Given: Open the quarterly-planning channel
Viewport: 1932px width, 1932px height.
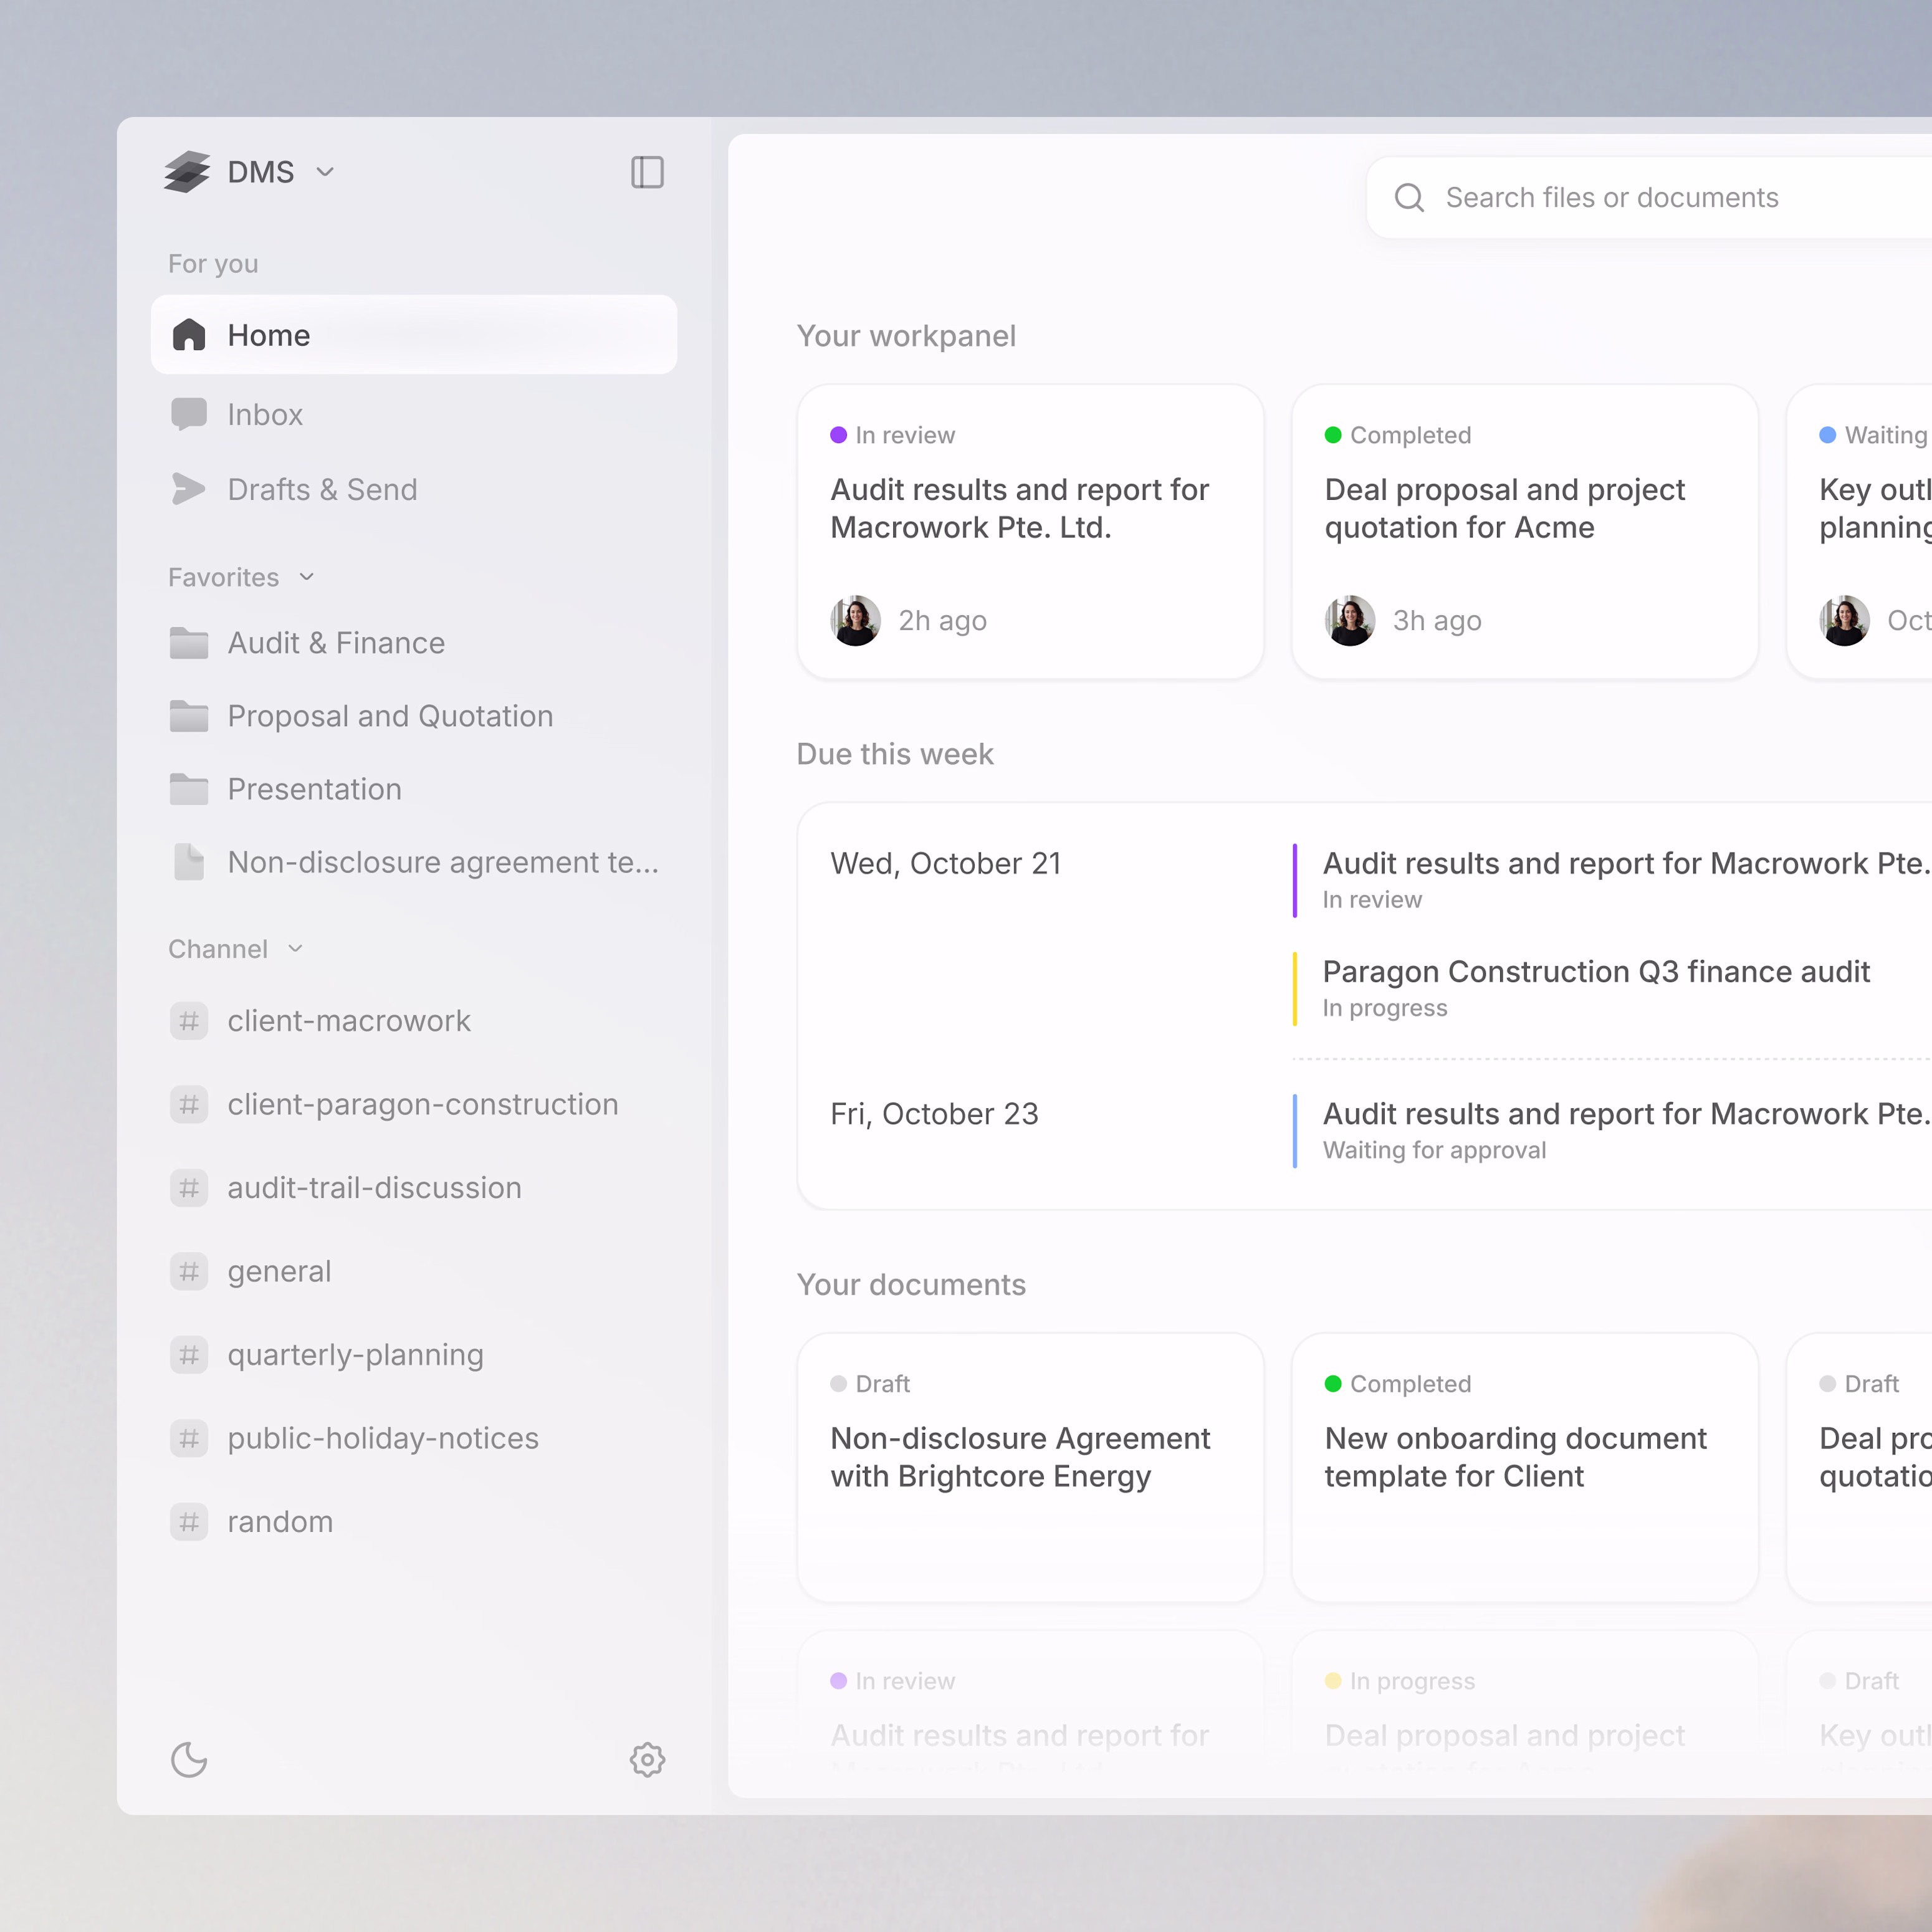Looking at the screenshot, I should coord(355,1354).
